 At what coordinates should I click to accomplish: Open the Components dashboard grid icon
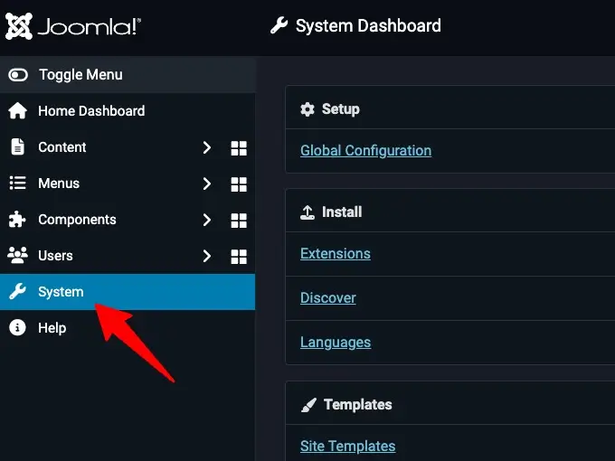pos(239,221)
